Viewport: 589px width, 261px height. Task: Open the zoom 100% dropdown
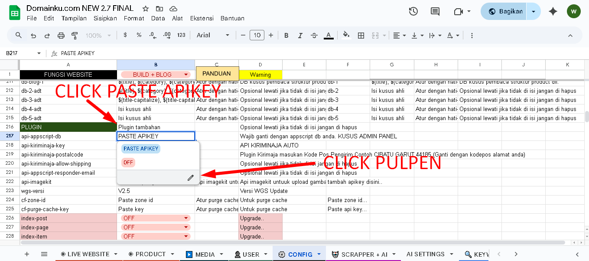click(98, 36)
